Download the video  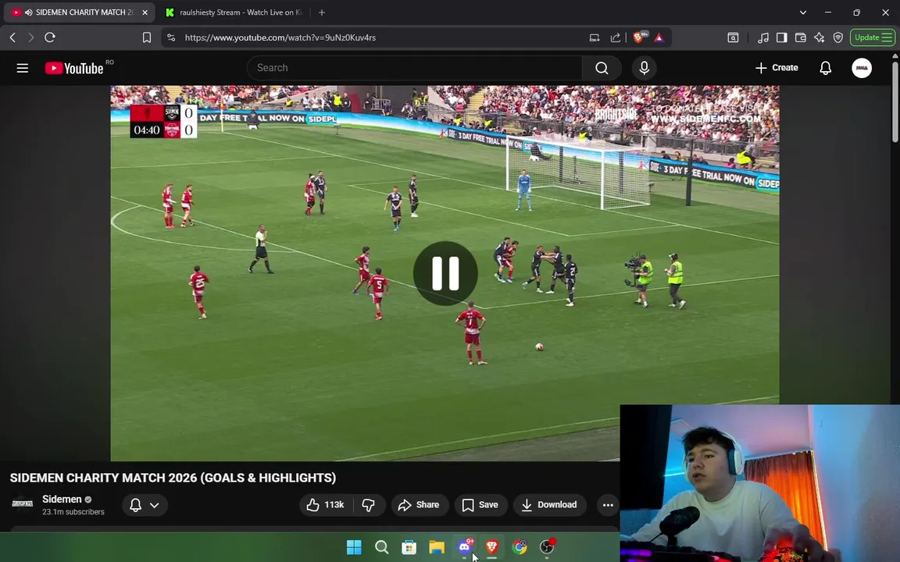tap(549, 505)
